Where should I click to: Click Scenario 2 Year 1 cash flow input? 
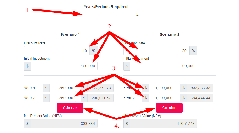pos(162,88)
